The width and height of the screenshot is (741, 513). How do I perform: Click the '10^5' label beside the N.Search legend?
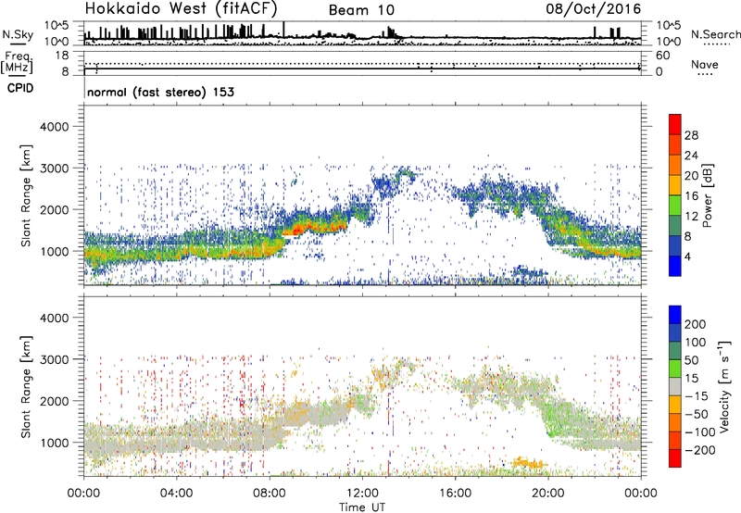tap(668, 26)
